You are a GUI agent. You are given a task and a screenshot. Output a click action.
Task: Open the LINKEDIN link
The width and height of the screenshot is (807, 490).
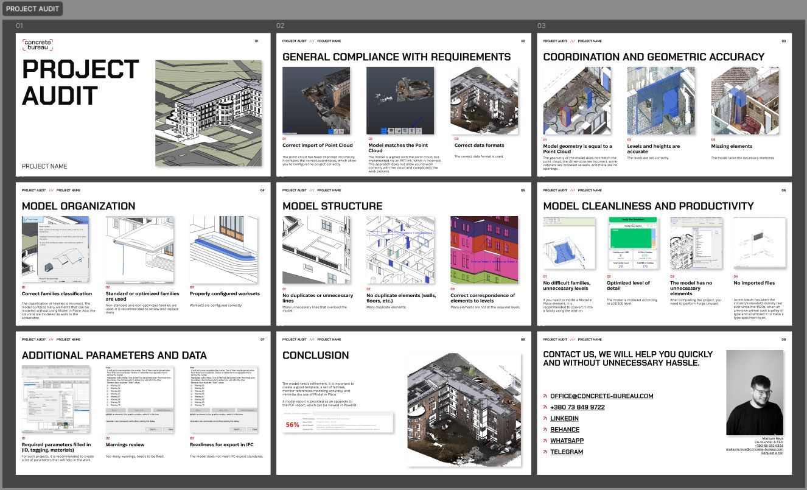coord(564,419)
